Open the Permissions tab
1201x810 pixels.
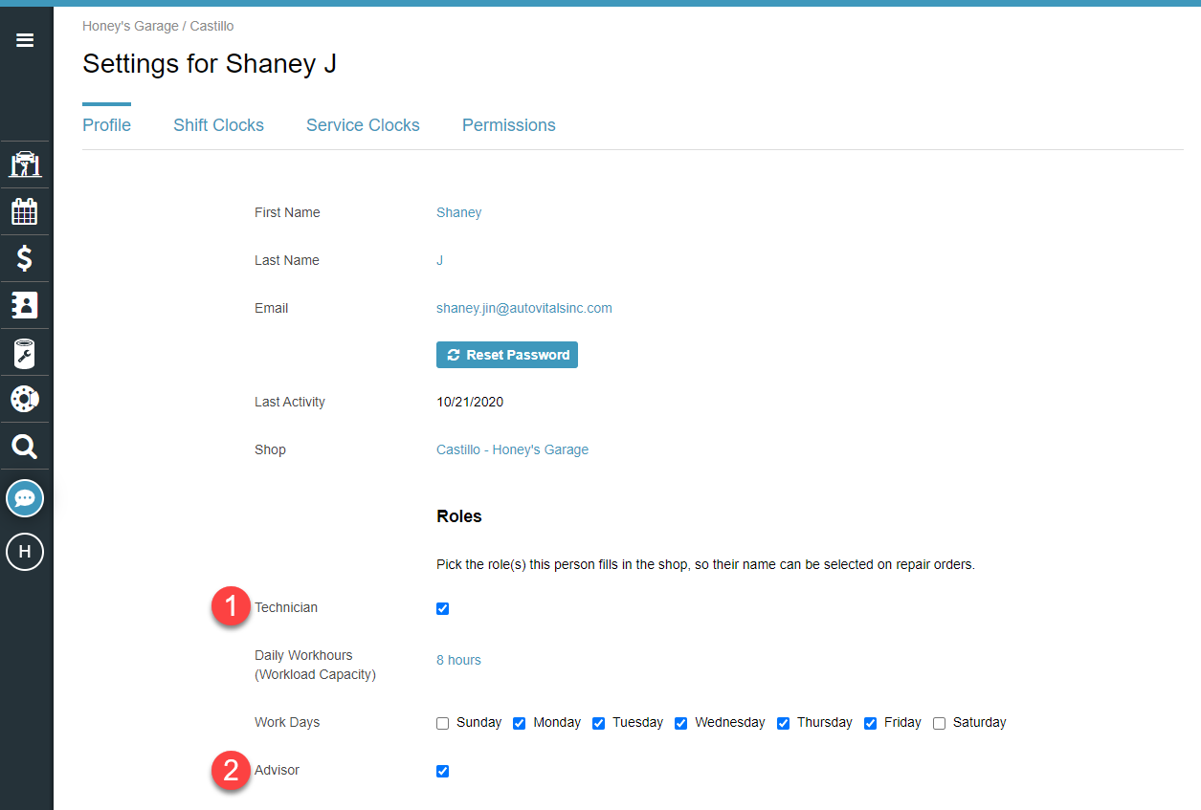[x=508, y=125]
